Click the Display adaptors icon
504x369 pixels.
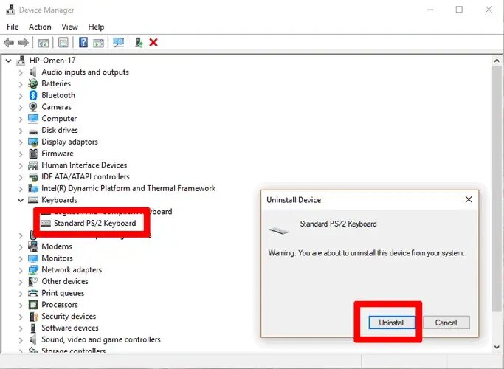pos(33,142)
